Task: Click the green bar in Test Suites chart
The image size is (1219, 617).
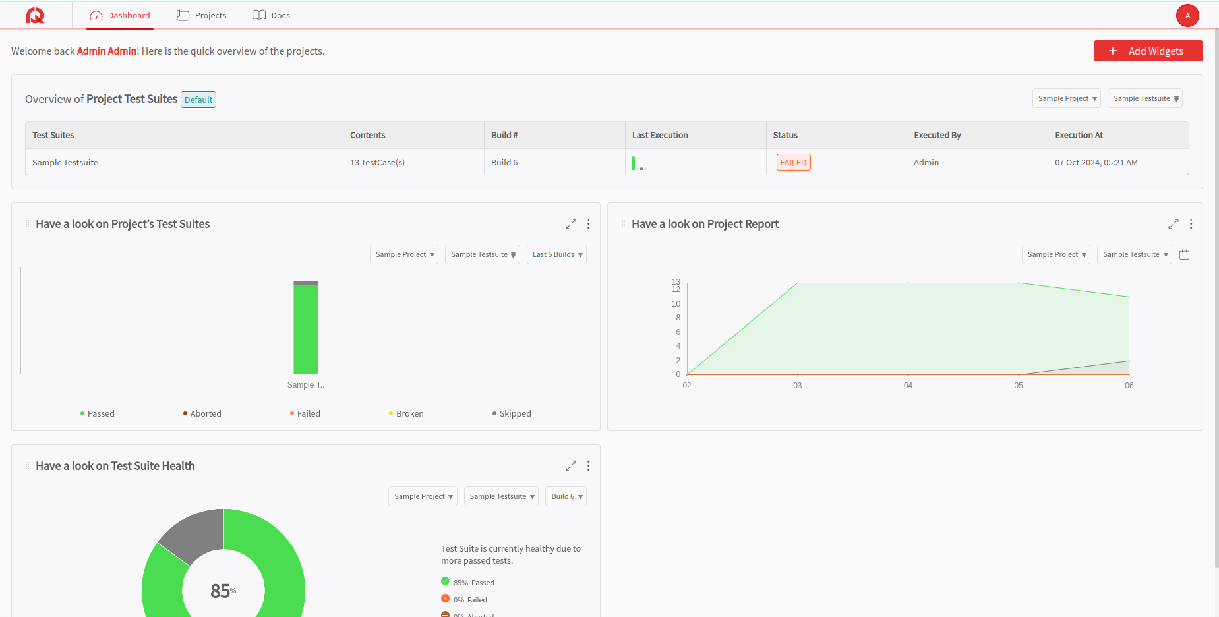Action: pos(306,329)
